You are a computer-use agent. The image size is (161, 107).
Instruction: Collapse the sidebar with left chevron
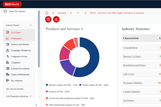tap(36, 105)
